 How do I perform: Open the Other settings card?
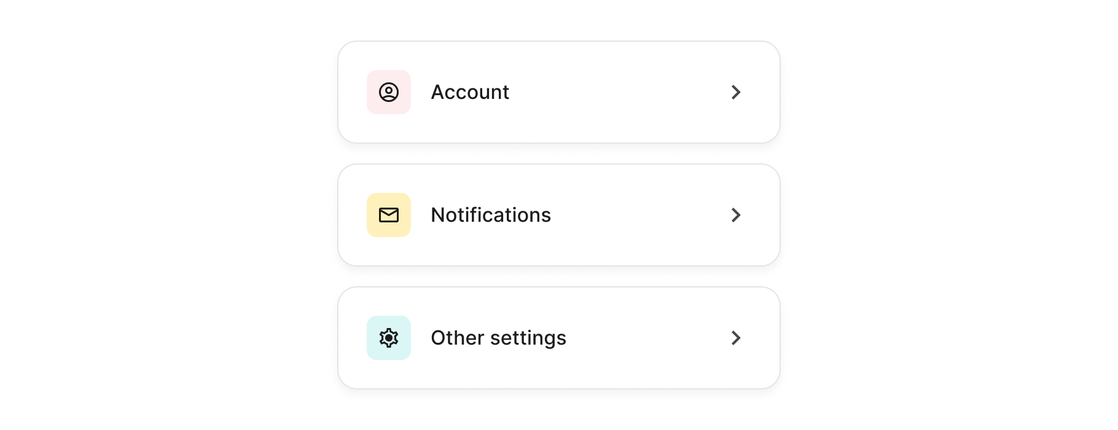click(559, 338)
